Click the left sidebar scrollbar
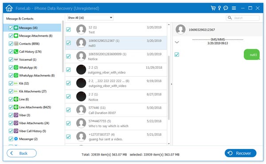This screenshot has width=266, height=164. 63,47
